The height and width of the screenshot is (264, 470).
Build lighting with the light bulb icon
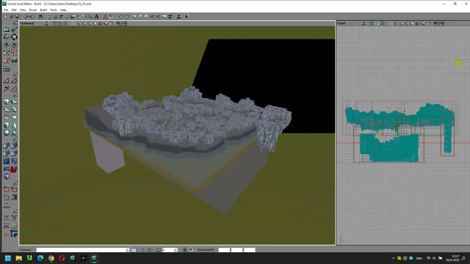(x=140, y=16)
